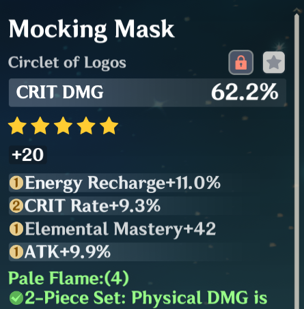Screen dimensions: 304x309
Task: Toggle the red lock icon
Action: click(240, 63)
